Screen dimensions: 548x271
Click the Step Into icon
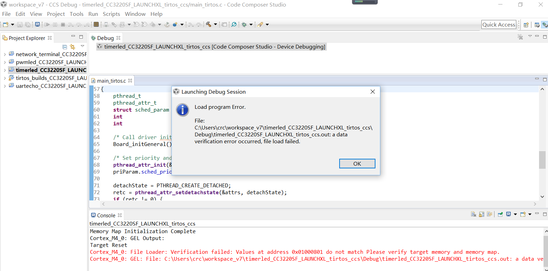[71, 24]
